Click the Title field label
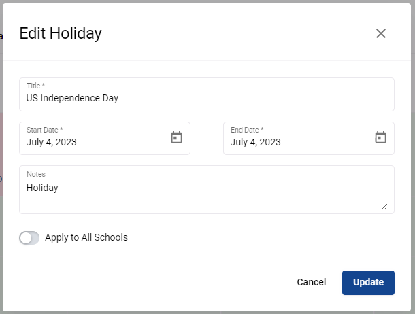415x314 pixels. (36, 86)
